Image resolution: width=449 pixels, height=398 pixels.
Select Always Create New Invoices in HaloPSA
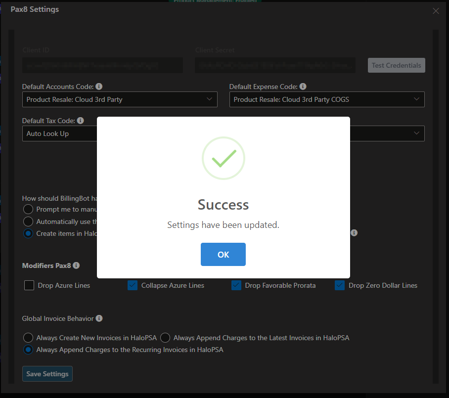tap(28, 338)
